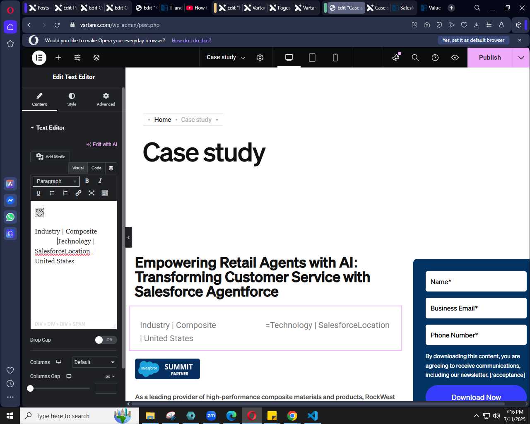Open the Structure layers icon
Image resolution: width=530 pixels, height=424 pixels.
96,58
